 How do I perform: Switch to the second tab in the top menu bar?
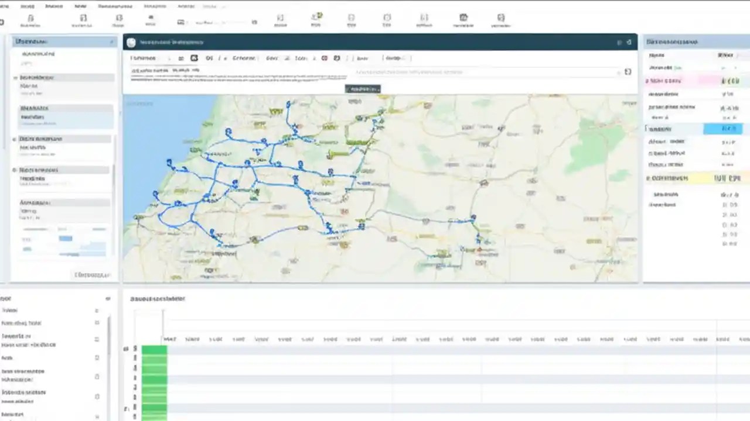tap(28, 6)
